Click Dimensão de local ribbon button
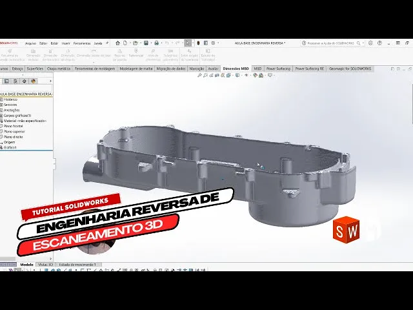 click(33, 56)
